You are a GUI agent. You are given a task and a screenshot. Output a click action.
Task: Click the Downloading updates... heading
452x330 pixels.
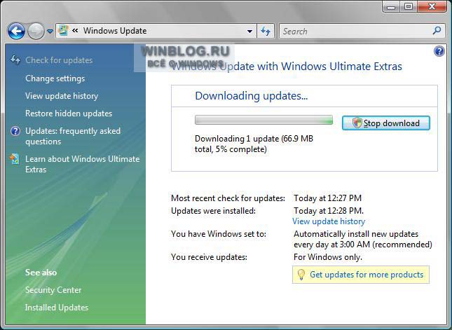(252, 96)
